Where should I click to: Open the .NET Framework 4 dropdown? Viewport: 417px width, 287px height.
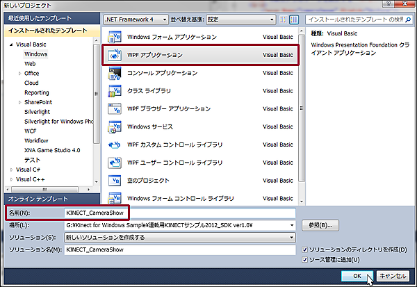pyautogui.click(x=136, y=19)
